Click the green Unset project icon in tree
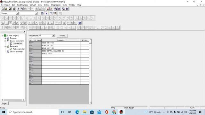205x115 pixels. pos(5,35)
